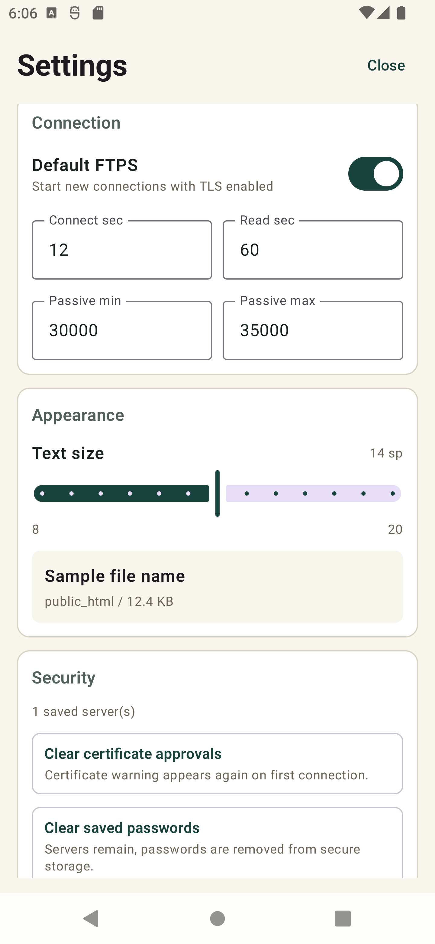Tap the Android home navigation button
This screenshot has width=435, height=944.
click(217, 918)
